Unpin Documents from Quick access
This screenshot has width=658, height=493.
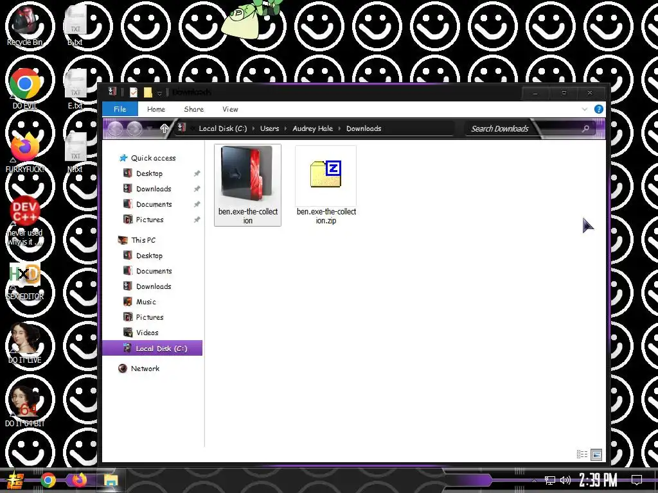pos(197,204)
